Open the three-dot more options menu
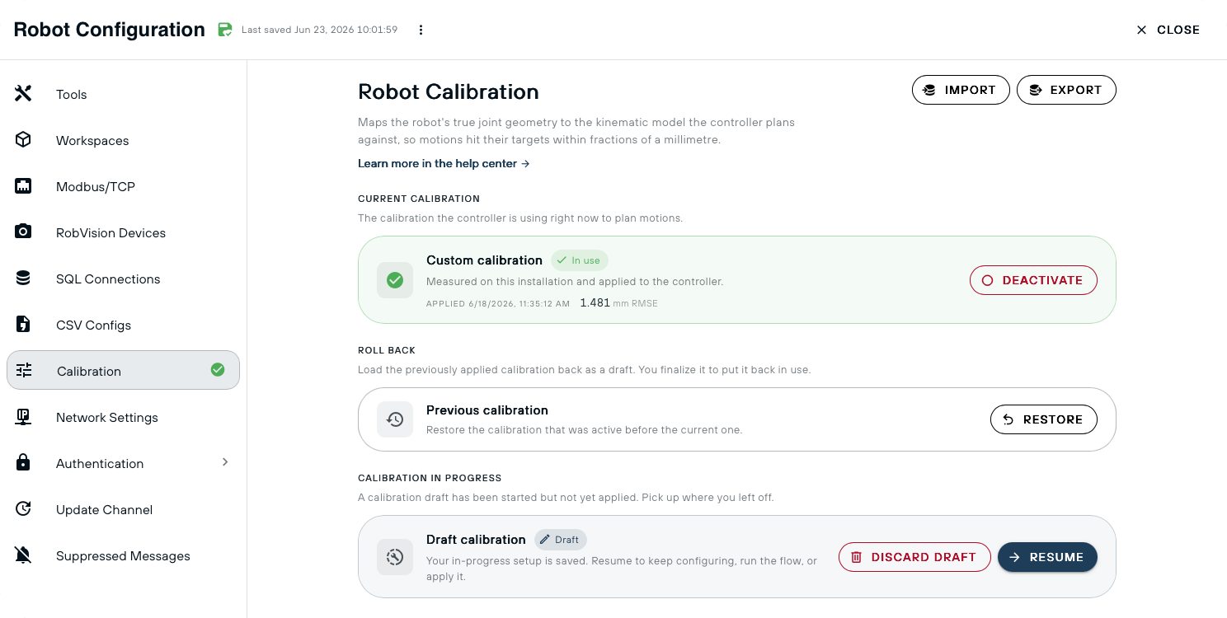 [x=421, y=30]
